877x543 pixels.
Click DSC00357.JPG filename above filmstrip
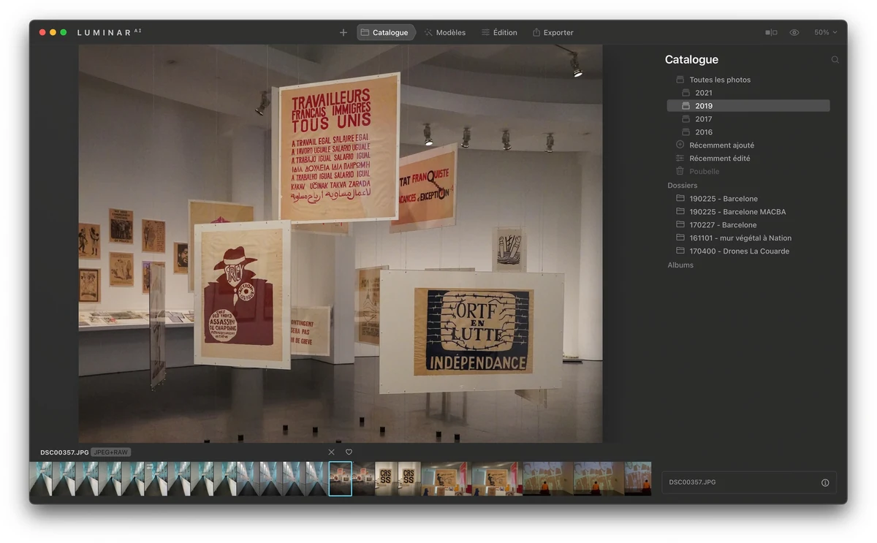64,452
